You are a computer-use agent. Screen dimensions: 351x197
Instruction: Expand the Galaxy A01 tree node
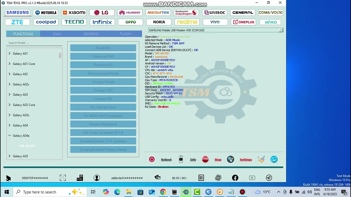point(10,54)
